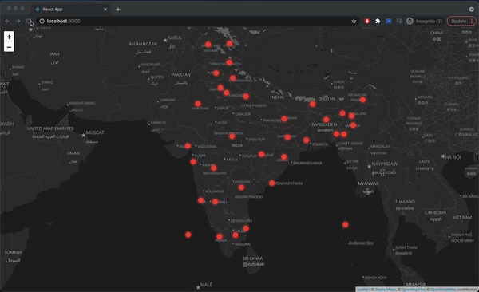Zoom out with the map minus button
This screenshot has height=292, width=479.
pyautogui.click(x=9, y=47)
